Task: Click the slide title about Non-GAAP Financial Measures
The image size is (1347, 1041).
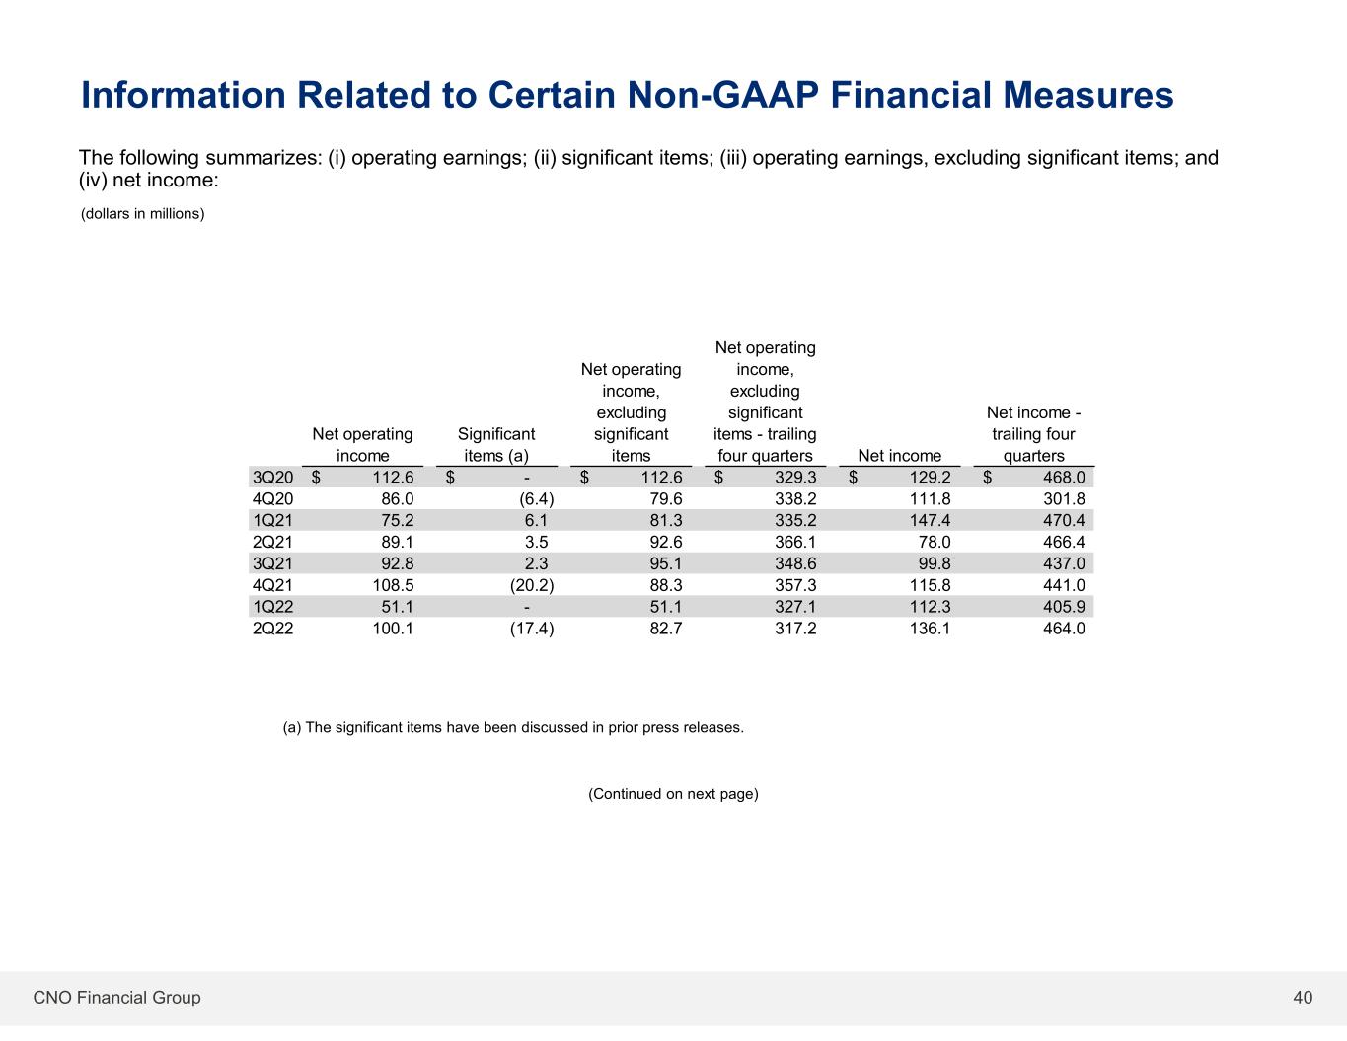Action: (x=627, y=95)
